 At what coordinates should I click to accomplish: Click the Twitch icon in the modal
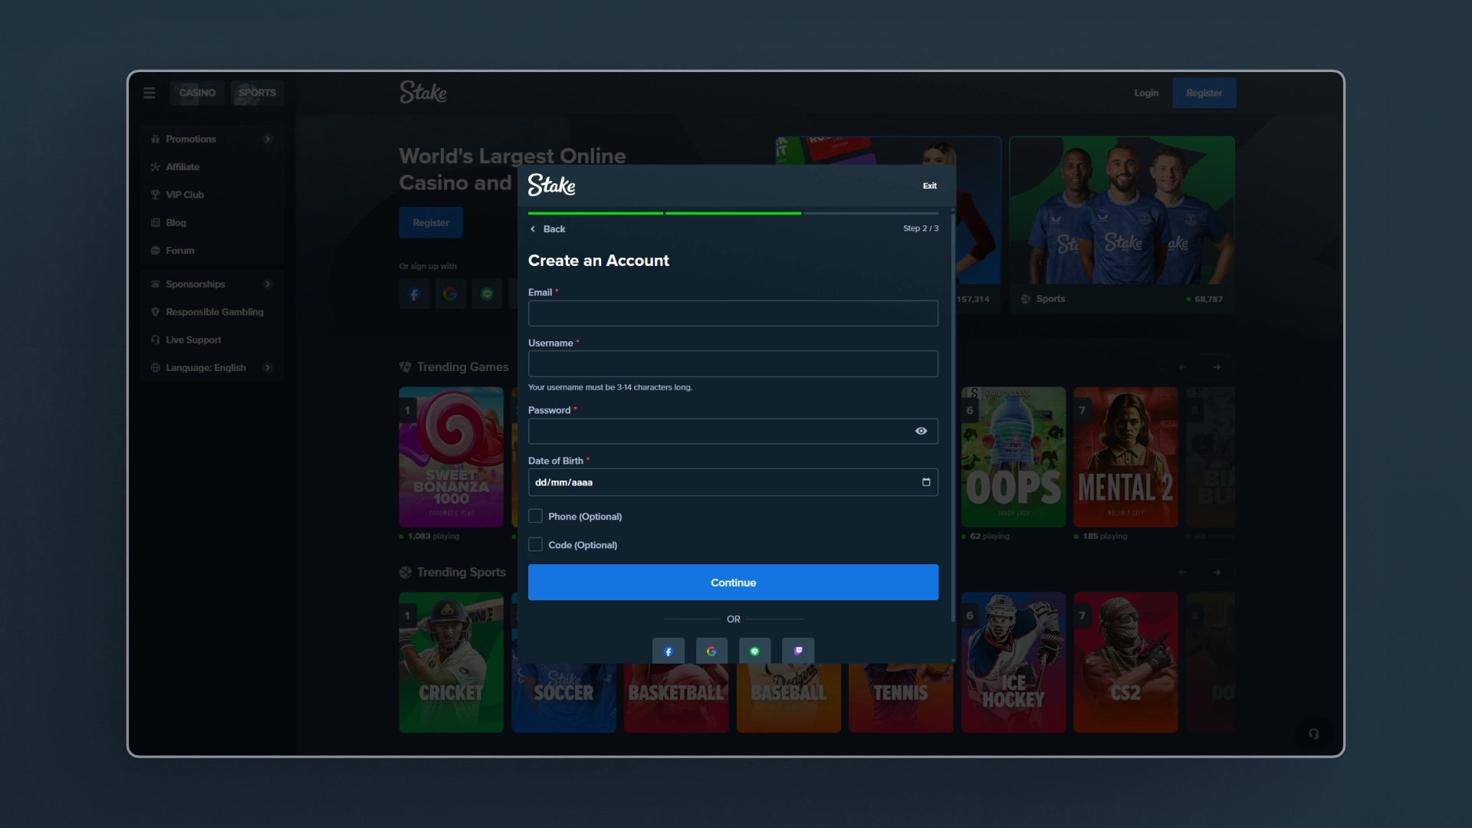point(798,651)
